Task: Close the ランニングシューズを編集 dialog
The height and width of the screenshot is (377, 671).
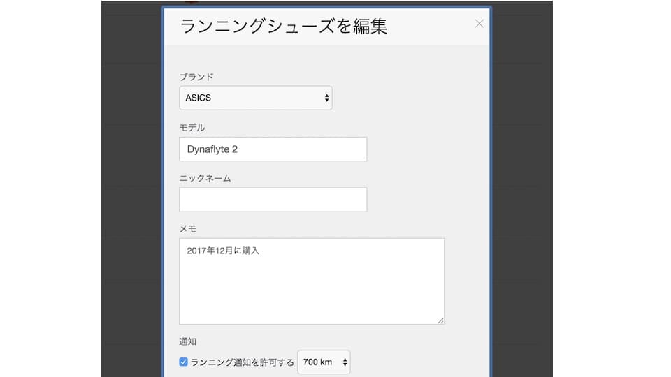Action: pos(479,24)
